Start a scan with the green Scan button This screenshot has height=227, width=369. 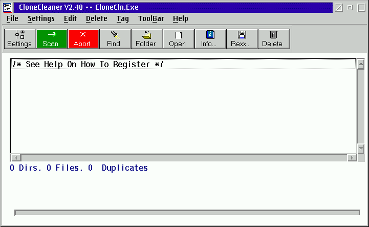(x=52, y=39)
